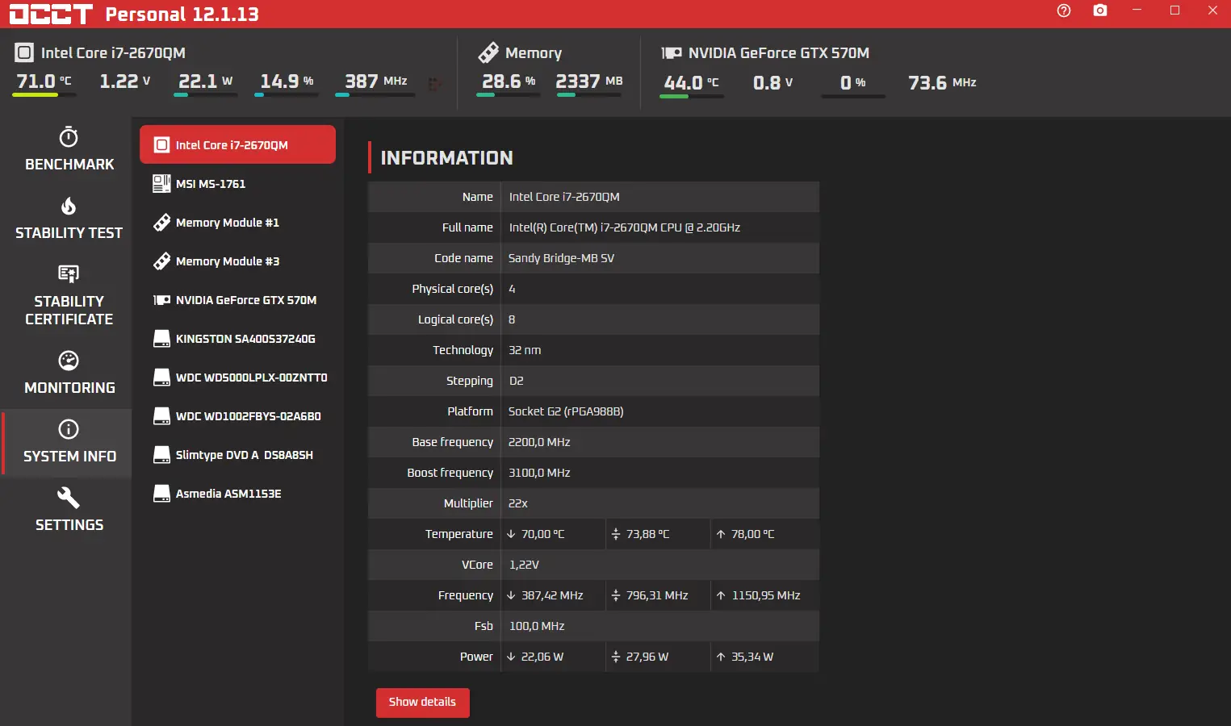This screenshot has width=1231, height=726.
Task: Select KINGSTON SA400S37240G drive
Action: point(237,339)
